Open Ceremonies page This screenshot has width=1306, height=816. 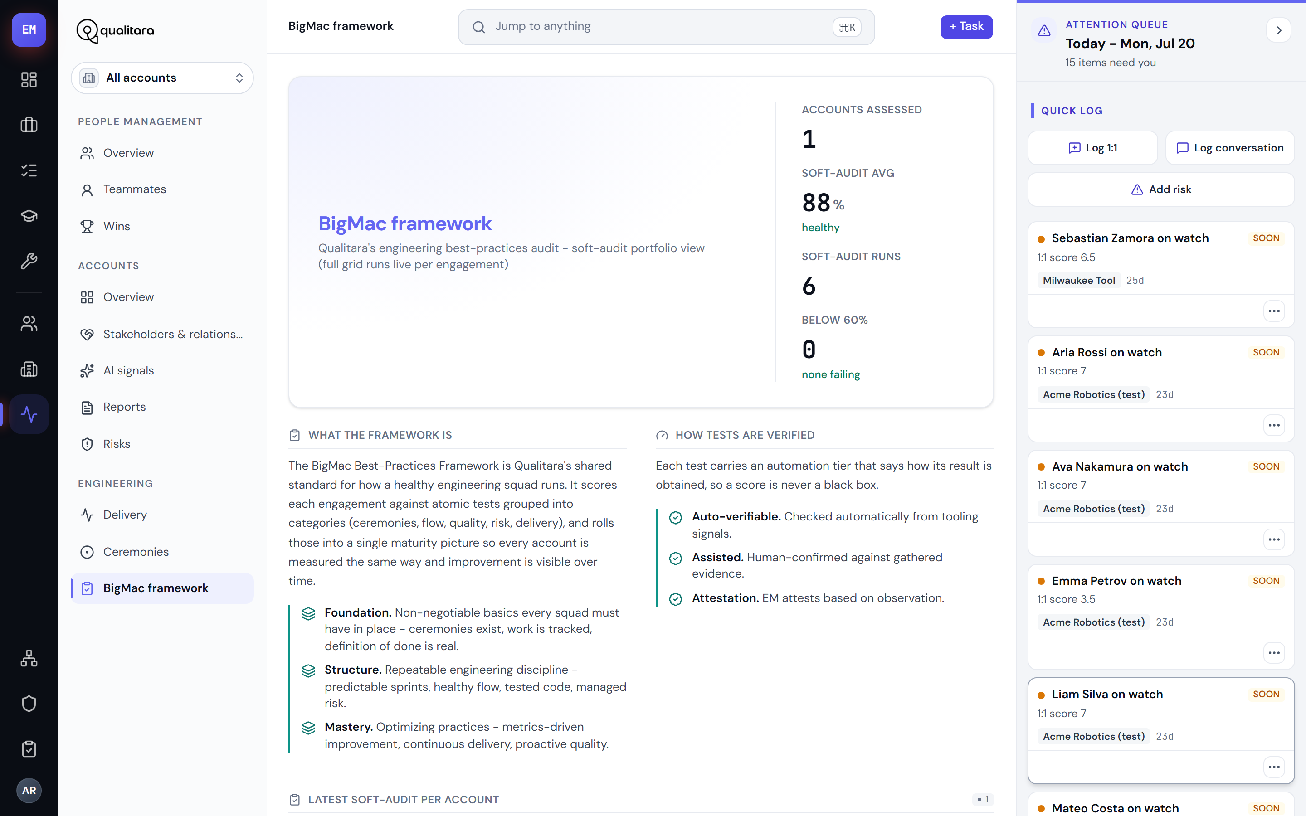(162, 552)
